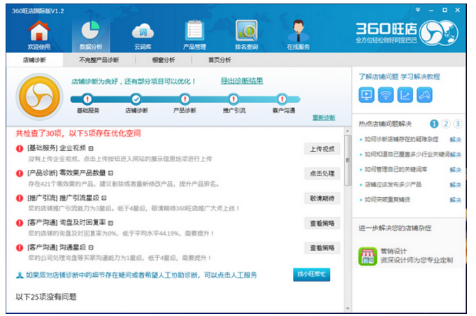Select the 客户沟通 progress step
This screenshot has height=316, width=476.
coord(282,99)
